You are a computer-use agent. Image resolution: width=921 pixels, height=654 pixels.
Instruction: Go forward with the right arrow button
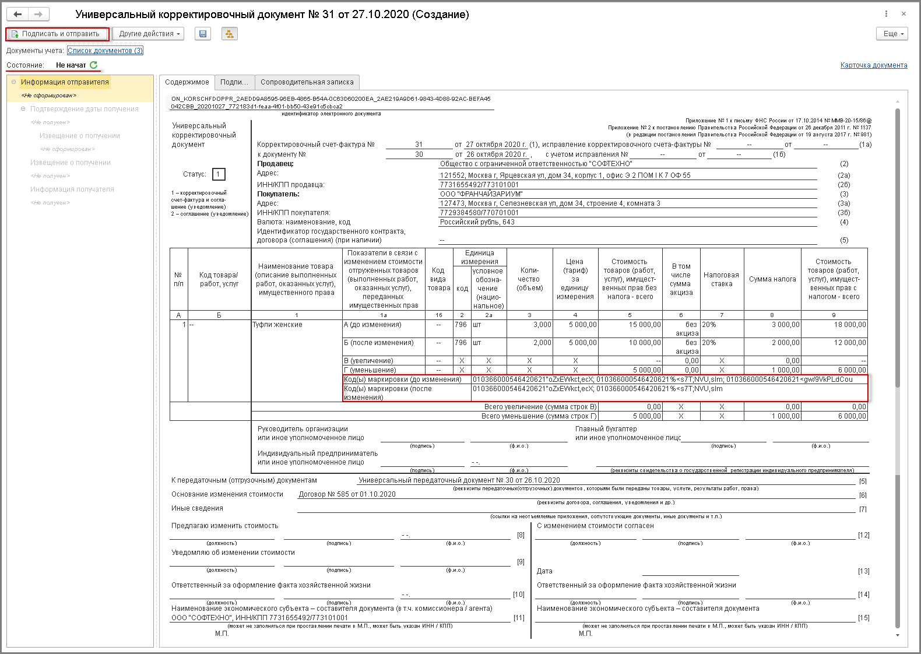[x=38, y=14]
